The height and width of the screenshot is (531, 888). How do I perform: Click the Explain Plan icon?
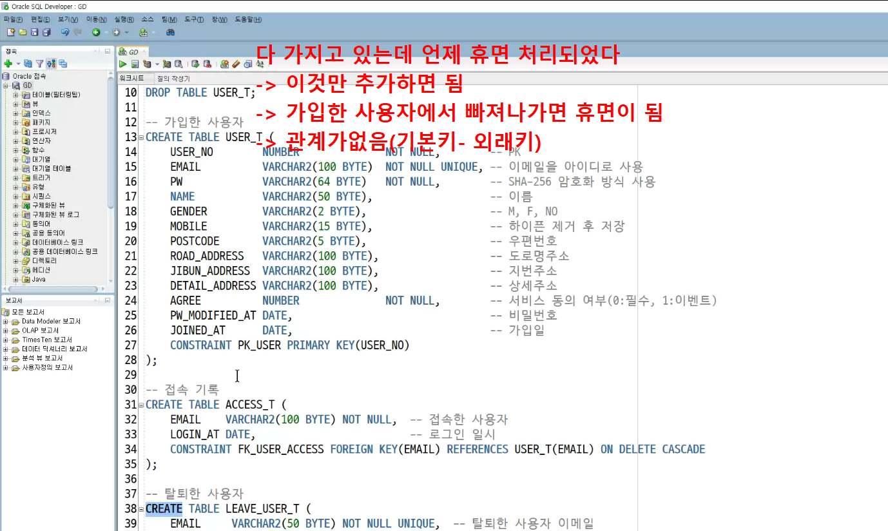pyautogui.click(x=147, y=64)
